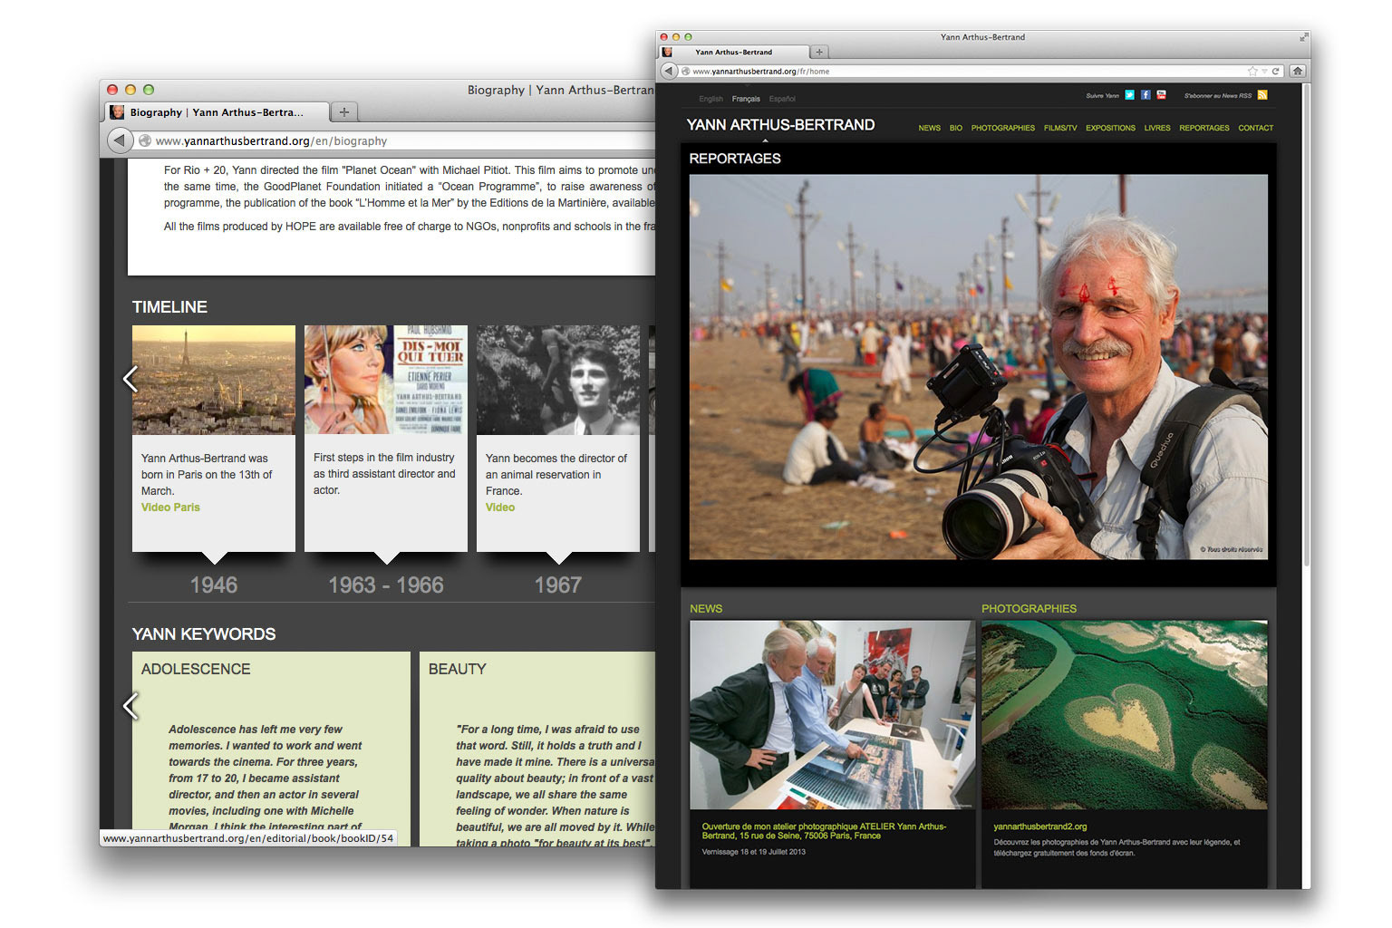Open a new tab in Biography window
Viewport: 1392px width, 928px height.
[x=344, y=111]
